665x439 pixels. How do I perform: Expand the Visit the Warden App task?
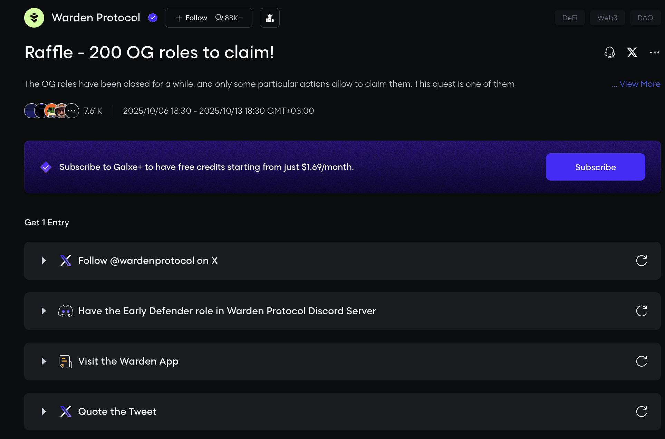tap(44, 361)
